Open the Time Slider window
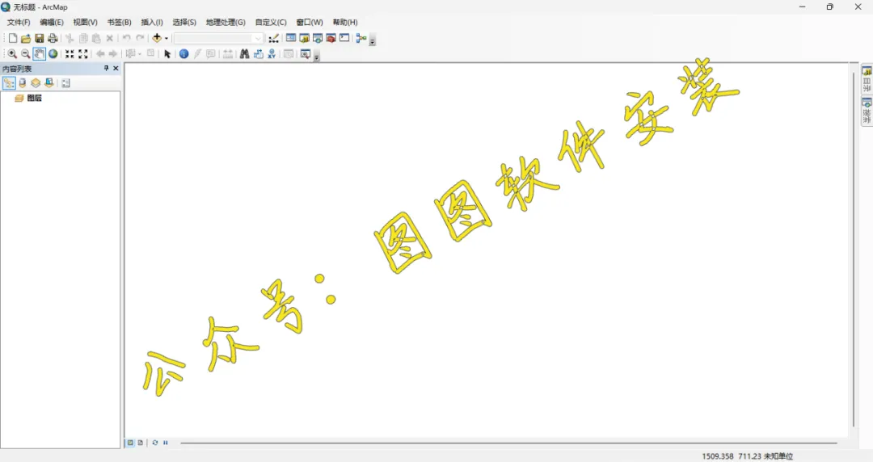Screen dimensions: 873x462 coord(289,54)
